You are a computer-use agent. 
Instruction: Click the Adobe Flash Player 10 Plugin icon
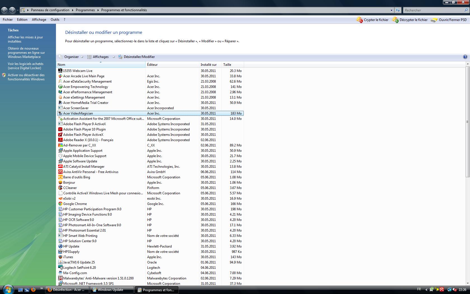coord(60,129)
